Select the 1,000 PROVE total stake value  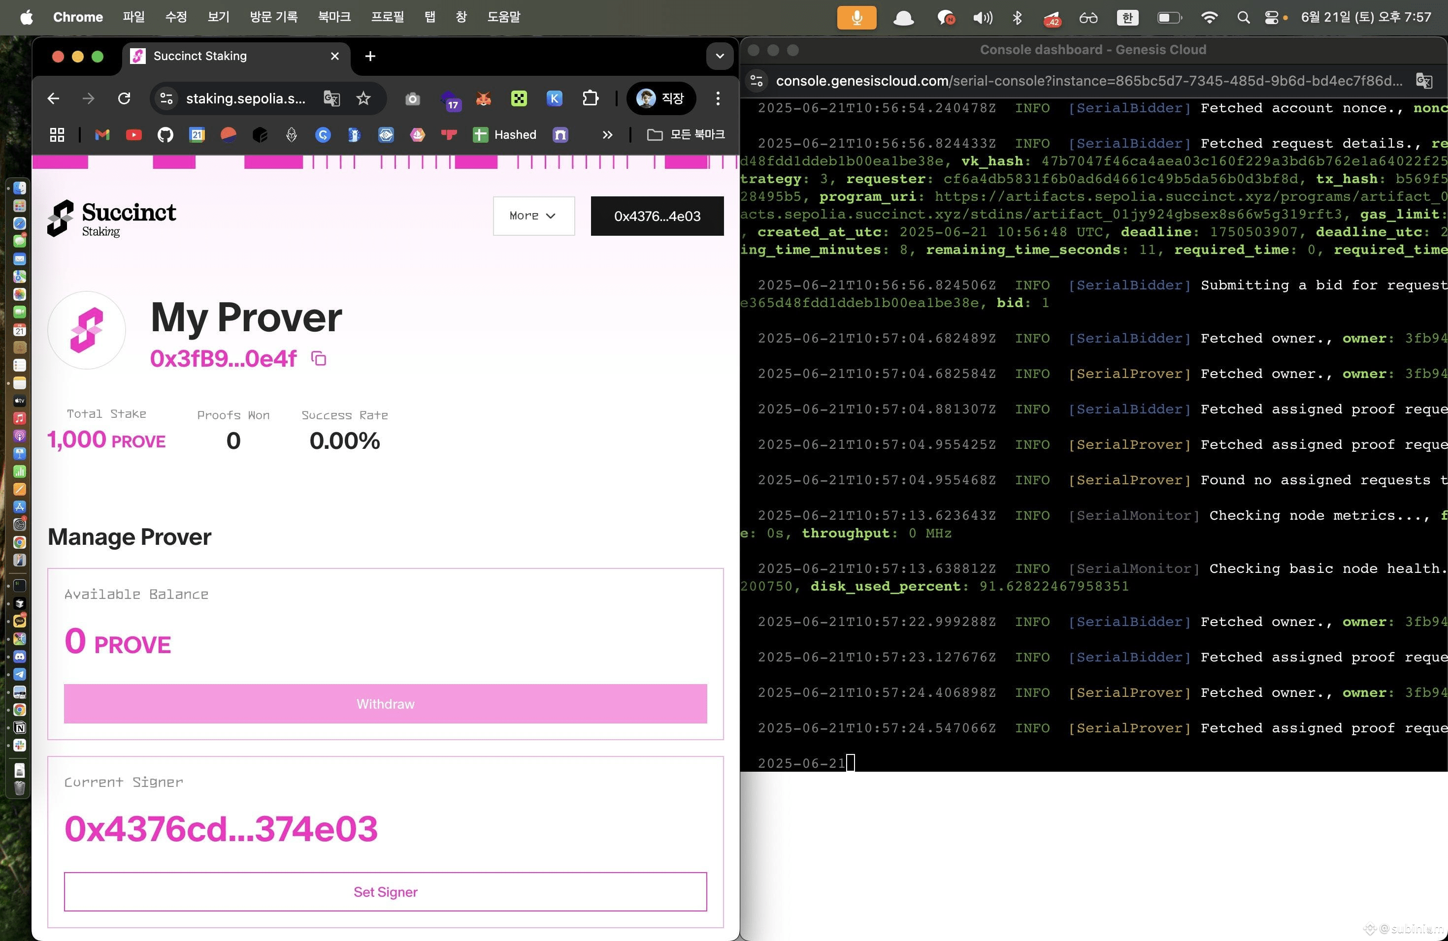click(106, 440)
